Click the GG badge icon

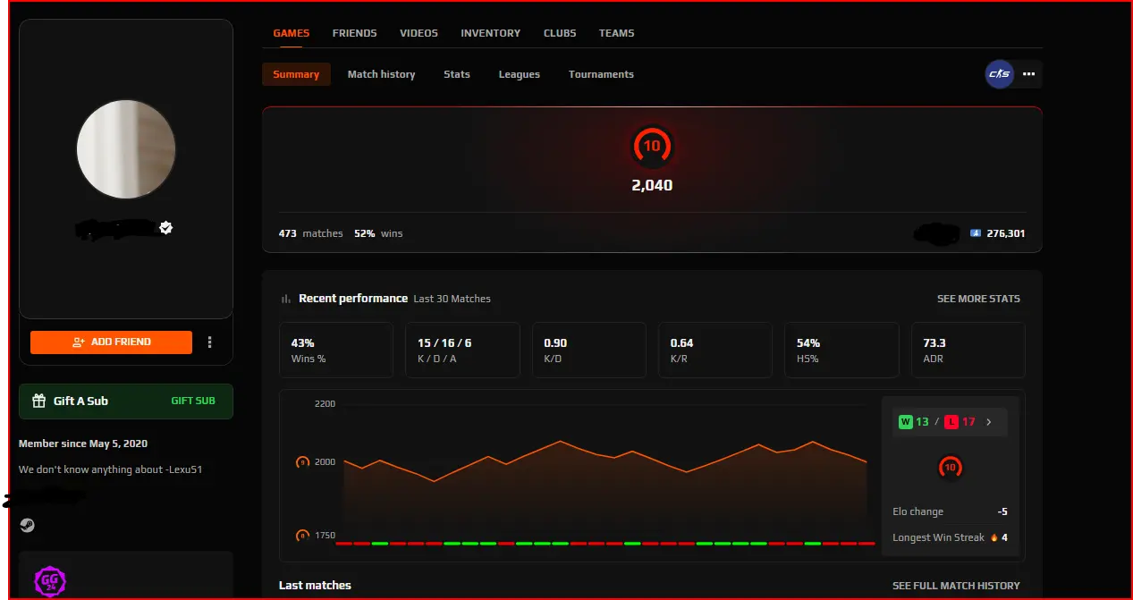pos(49,582)
